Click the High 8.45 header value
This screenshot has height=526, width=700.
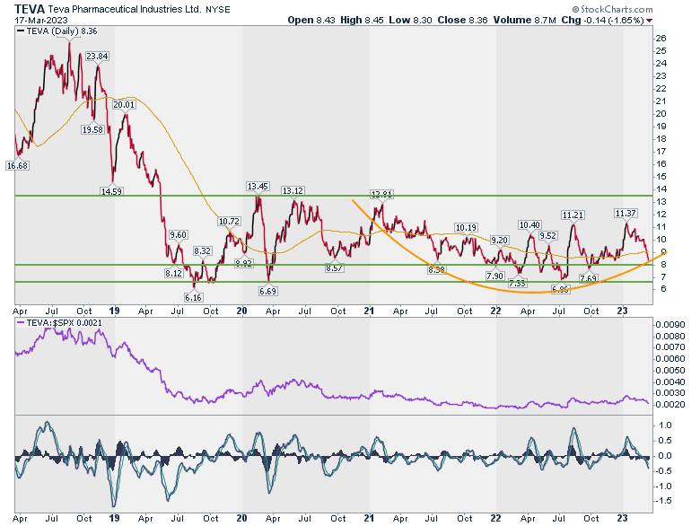[x=362, y=20]
